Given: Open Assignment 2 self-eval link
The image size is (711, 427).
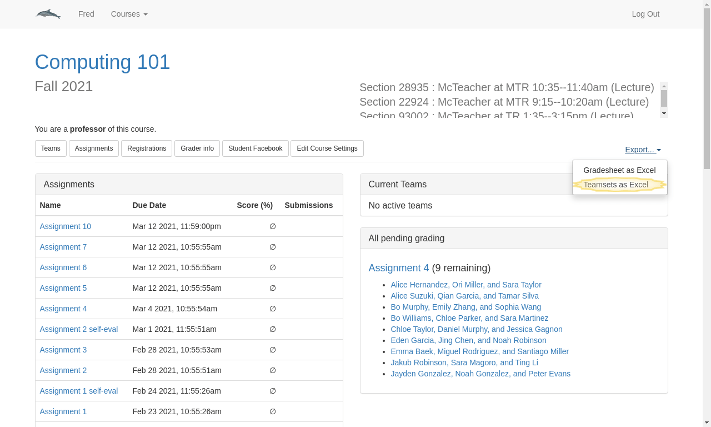Looking at the screenshot, I should (x=78, y=329).
